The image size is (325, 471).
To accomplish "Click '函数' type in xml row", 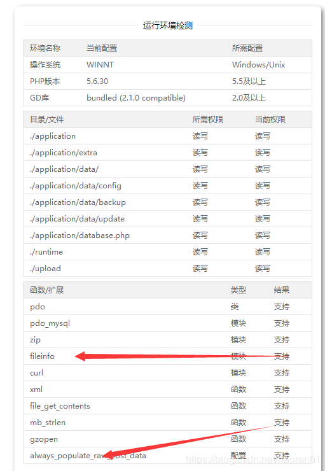I will [239, 390].
